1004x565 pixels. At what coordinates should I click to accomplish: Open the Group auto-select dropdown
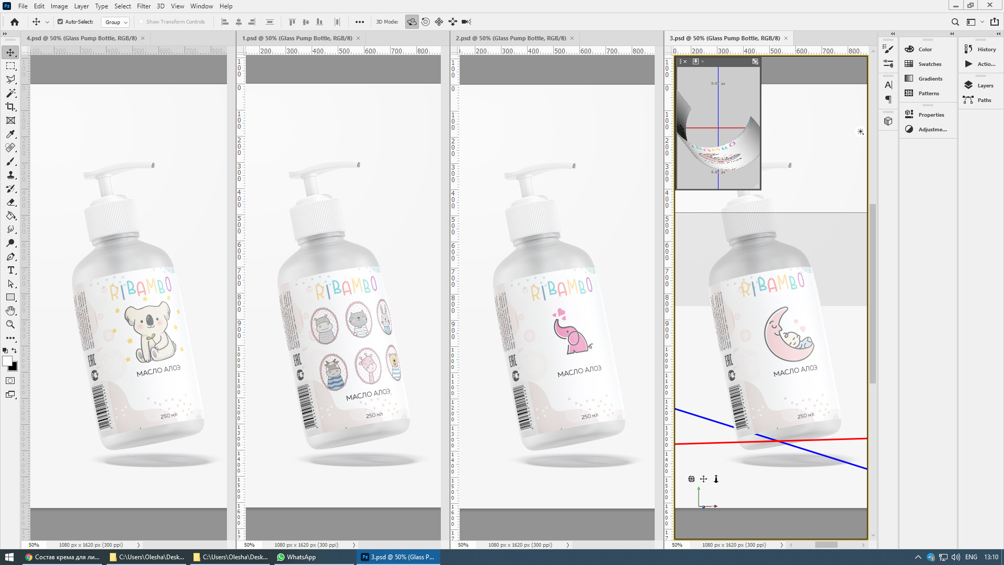point(116,22)
